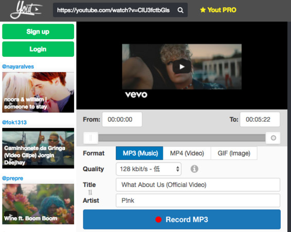Swap title and artist with arrows icon
The image size is (291, 232).
[x=90, y=192]
